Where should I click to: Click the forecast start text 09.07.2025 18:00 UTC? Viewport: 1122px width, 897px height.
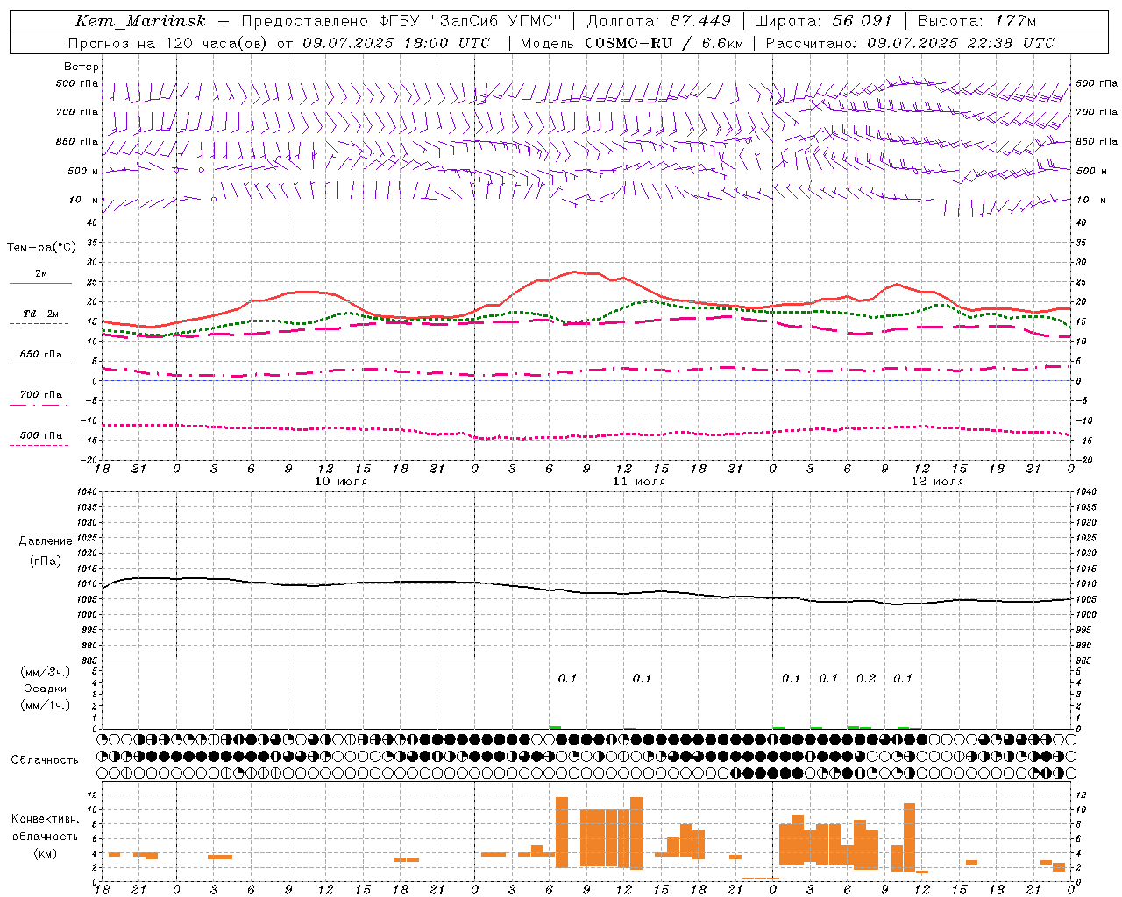tap(396, 43)
